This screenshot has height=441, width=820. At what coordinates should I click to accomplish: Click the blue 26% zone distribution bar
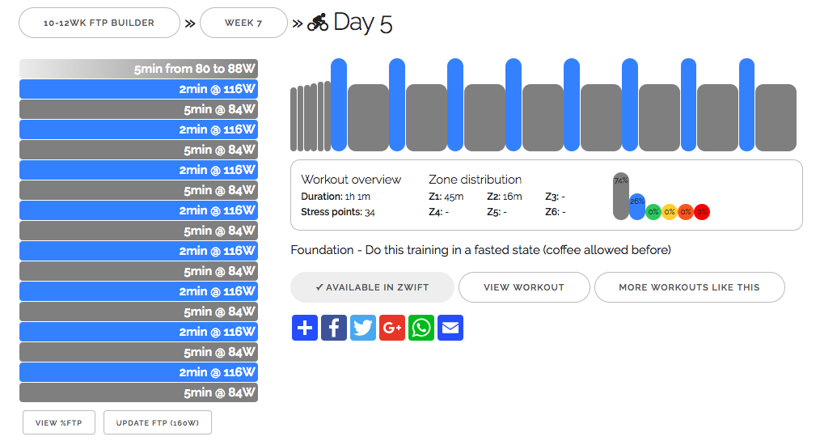(637, 206)
